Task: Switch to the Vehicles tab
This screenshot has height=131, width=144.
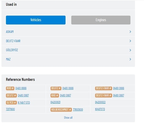Action: click(36, 20)
